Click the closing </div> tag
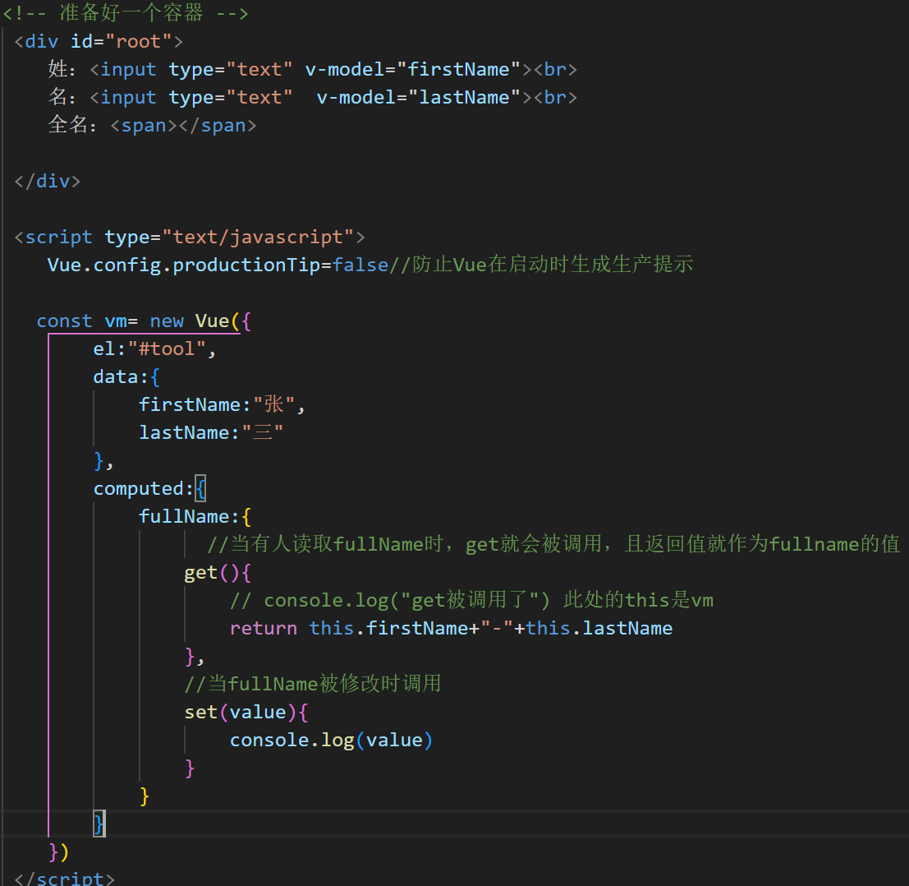The width and height of the screenshot is (909, 886). (48, 182)
